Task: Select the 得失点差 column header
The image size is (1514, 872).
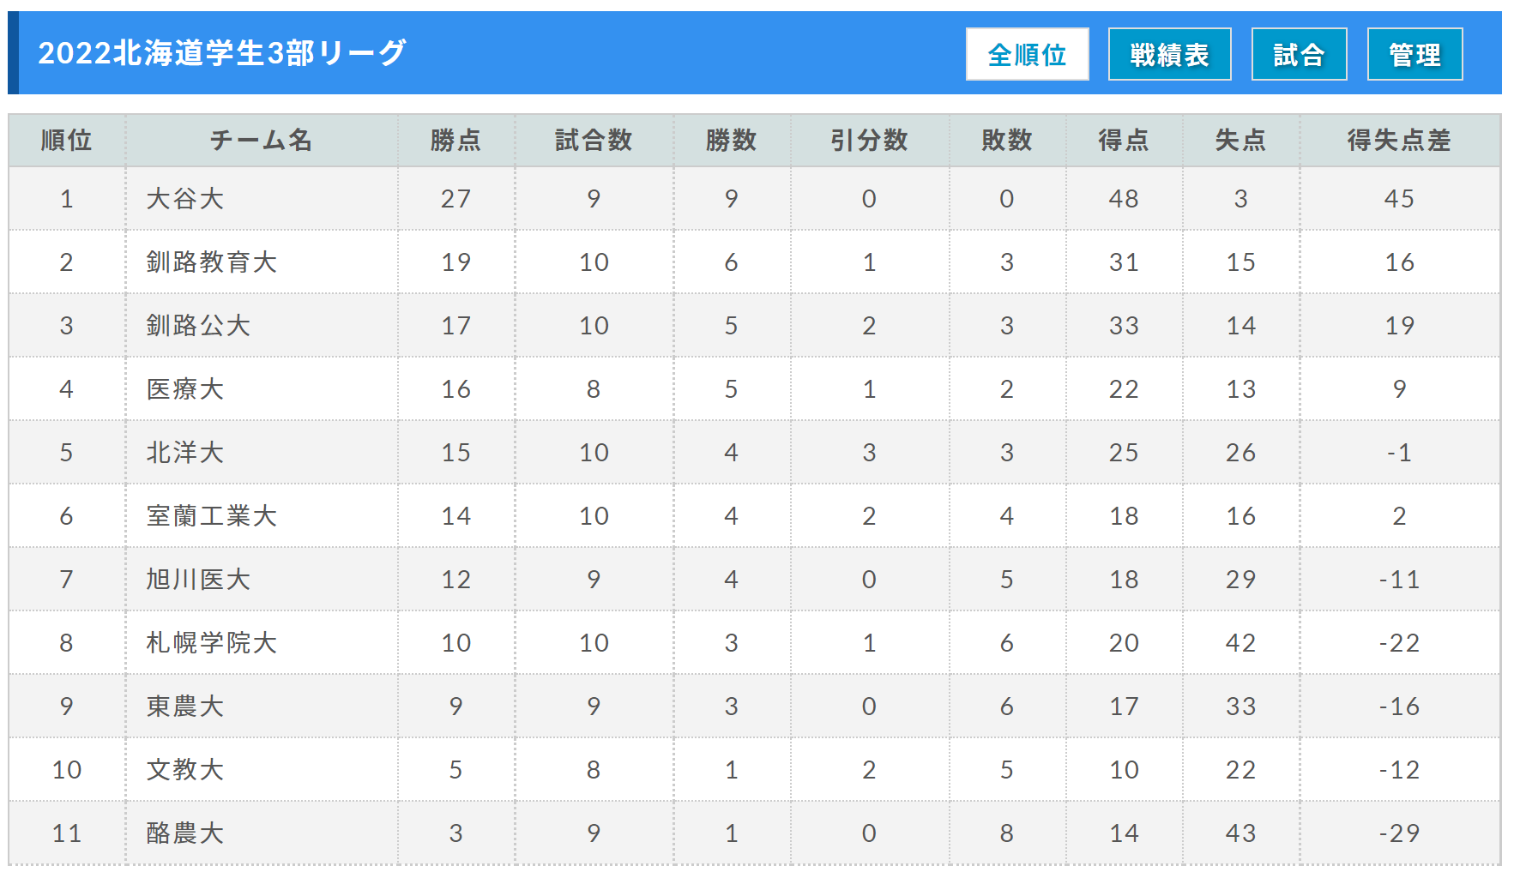Action: [1399, 141]
